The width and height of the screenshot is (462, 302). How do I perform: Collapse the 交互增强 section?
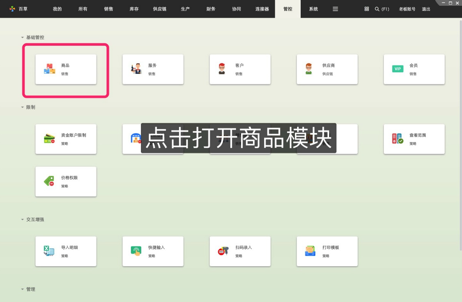22,219
